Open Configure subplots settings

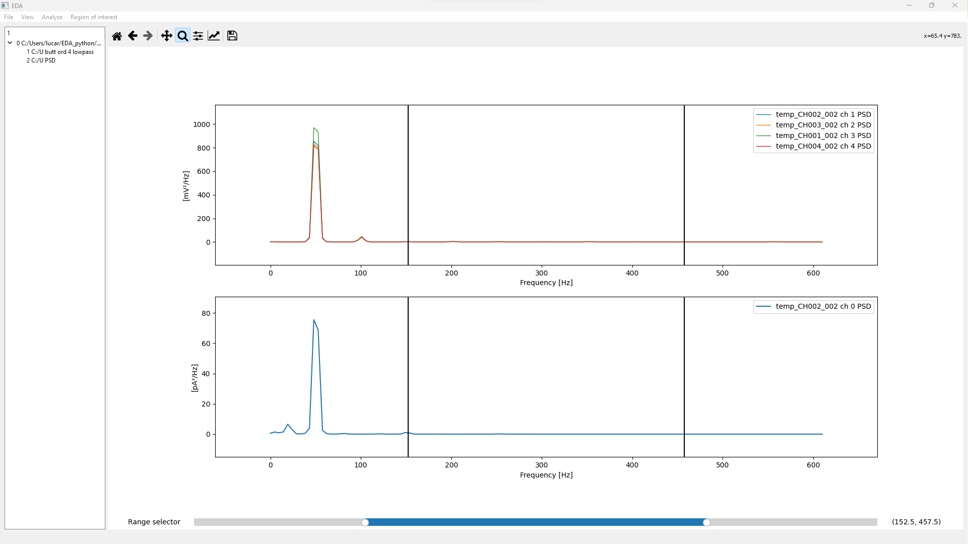198,36
